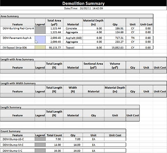The width and height of the screenshot is (167, 153).
Task: Select gray legend swatch for DEM-Stump-S-C
Action: pos(40,151)
